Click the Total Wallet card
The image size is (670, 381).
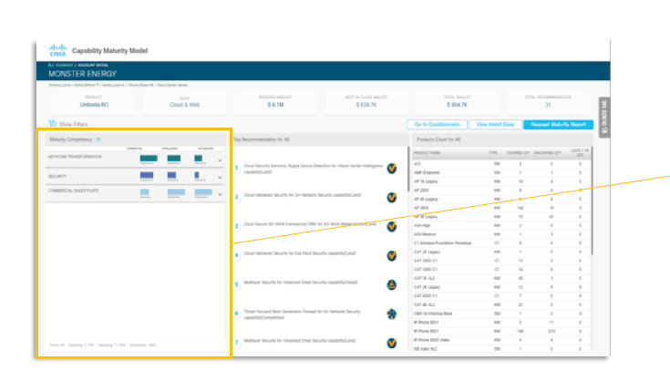click(457, 102)
